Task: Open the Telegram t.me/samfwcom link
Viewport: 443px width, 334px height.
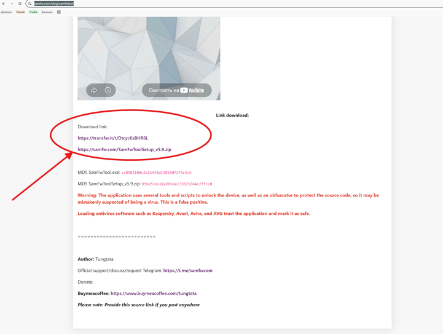Action: (188, 271)
